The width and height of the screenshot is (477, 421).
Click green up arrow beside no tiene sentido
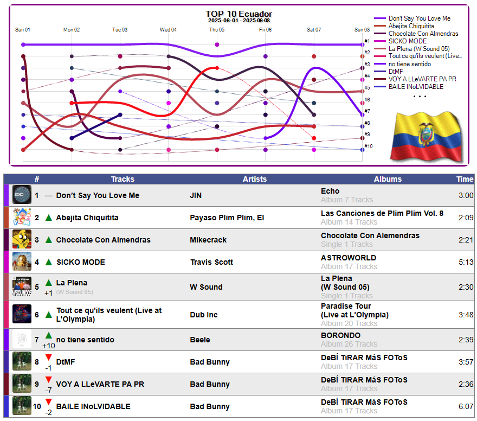[49, 335]
